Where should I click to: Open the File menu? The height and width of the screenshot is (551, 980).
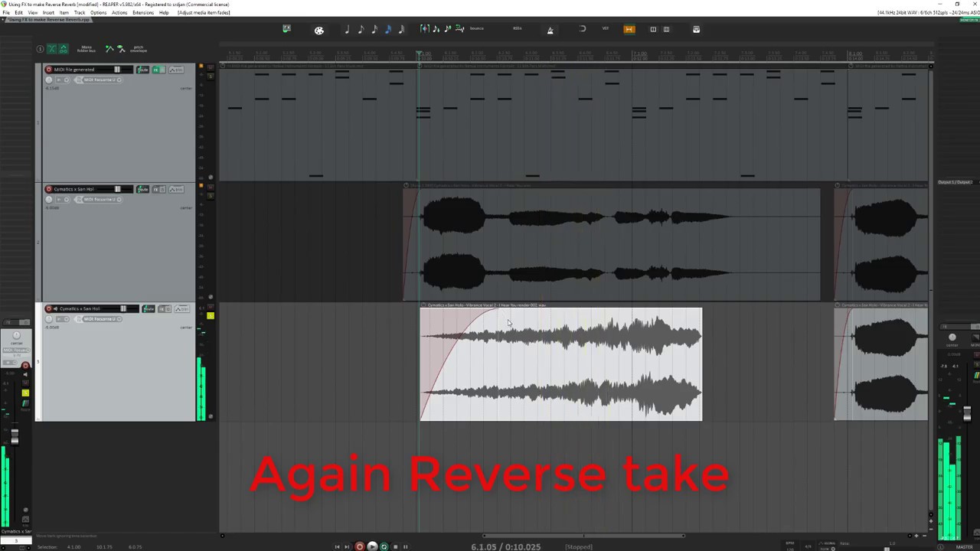[6, 12]
